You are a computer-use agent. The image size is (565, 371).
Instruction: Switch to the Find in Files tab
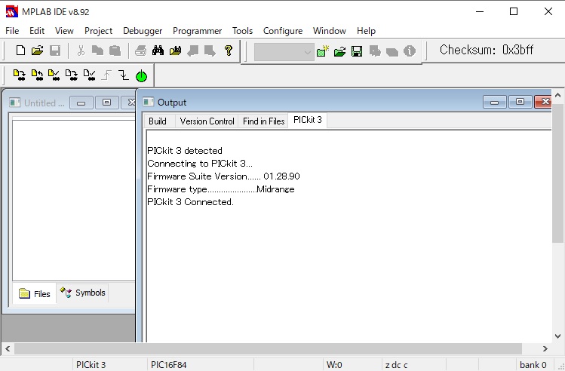pos(263,121)
